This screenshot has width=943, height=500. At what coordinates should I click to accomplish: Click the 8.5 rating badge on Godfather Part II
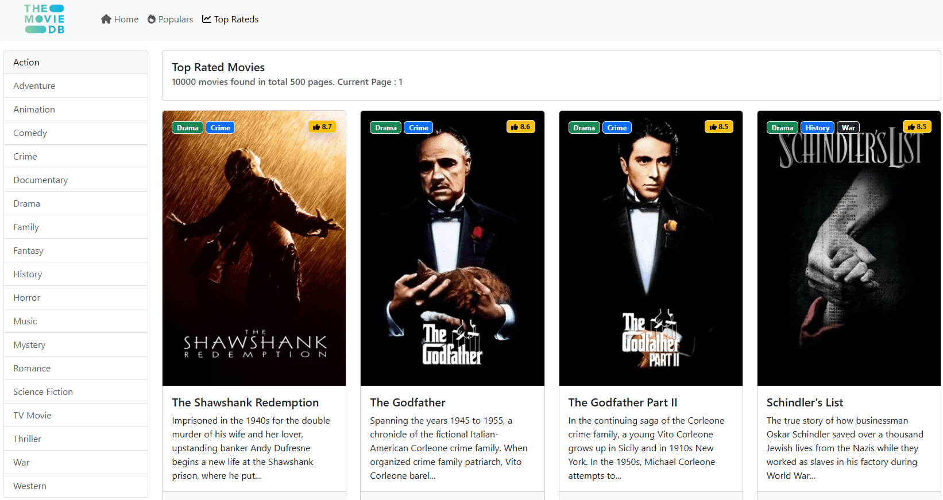tap(718, 127)
